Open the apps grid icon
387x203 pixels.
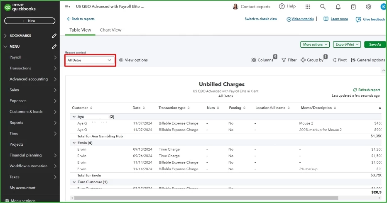point(308,7)
